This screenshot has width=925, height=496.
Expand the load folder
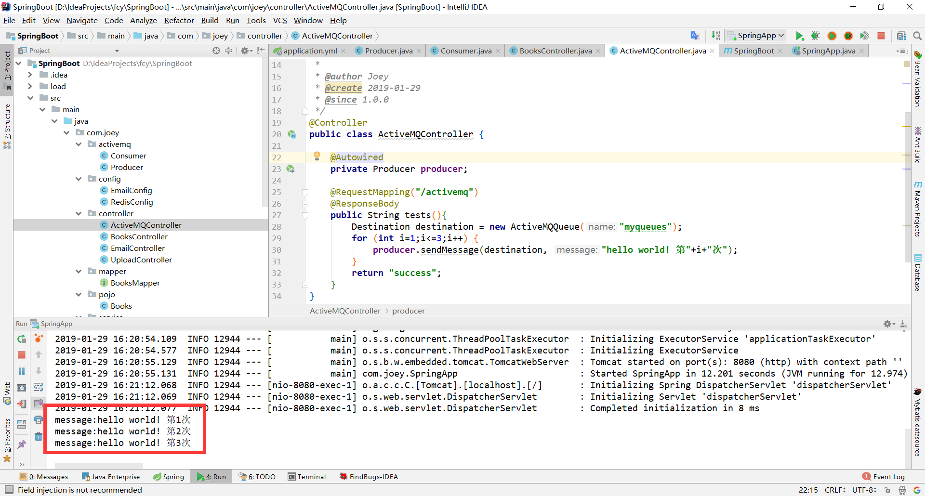(30, 86)
